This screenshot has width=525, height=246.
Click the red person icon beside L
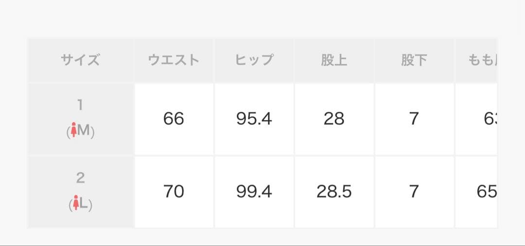pos(75,204)
